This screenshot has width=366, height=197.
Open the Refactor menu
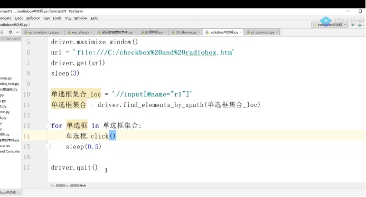point(33,18)
